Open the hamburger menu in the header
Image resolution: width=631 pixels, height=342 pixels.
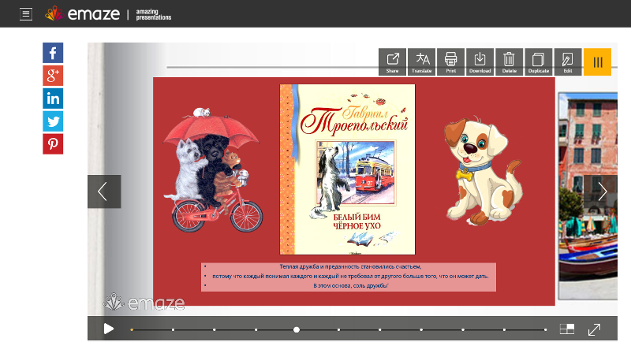26,14
